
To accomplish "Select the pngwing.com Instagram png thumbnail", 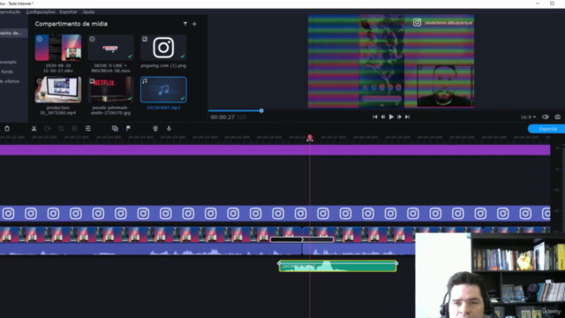I will tap(163, 48).
